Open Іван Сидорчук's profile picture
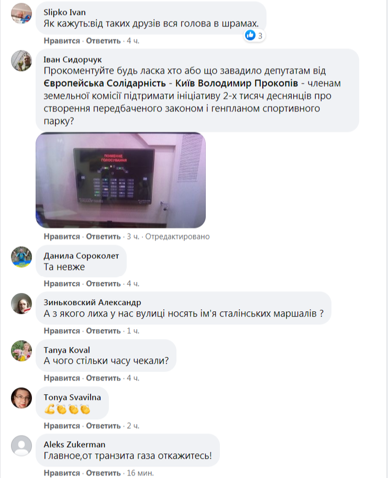The height and width of the screenshot is (478, 388). (21, 61)
